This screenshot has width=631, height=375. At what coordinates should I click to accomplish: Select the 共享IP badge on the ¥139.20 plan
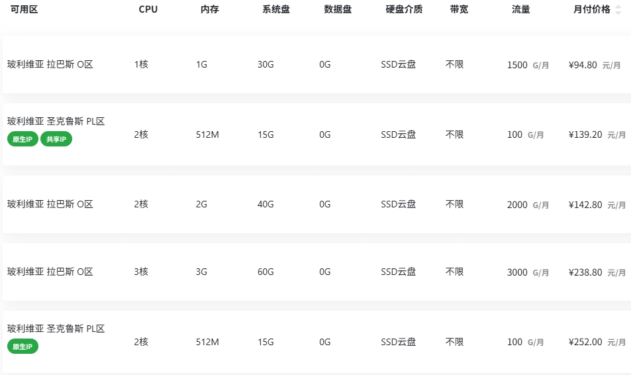tap(56, 139)
